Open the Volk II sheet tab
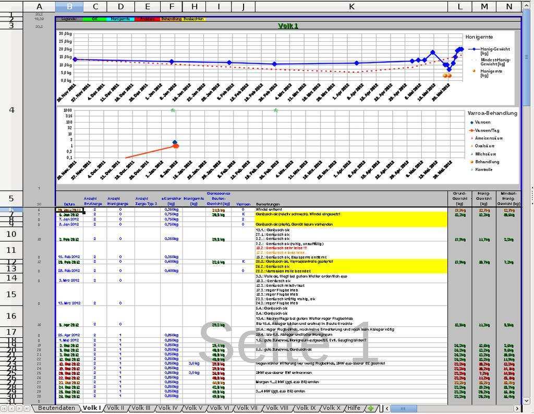This screenshot has width=534, height=414. point(115,408)
